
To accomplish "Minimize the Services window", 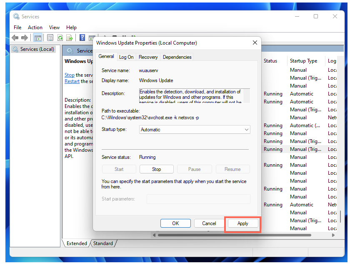I will [297, 16].
